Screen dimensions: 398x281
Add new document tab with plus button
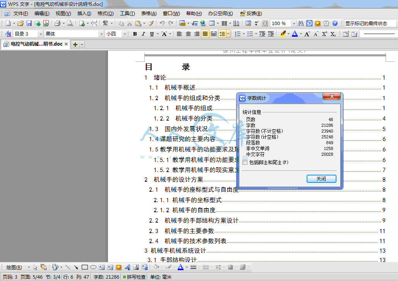tap(75, 44)
